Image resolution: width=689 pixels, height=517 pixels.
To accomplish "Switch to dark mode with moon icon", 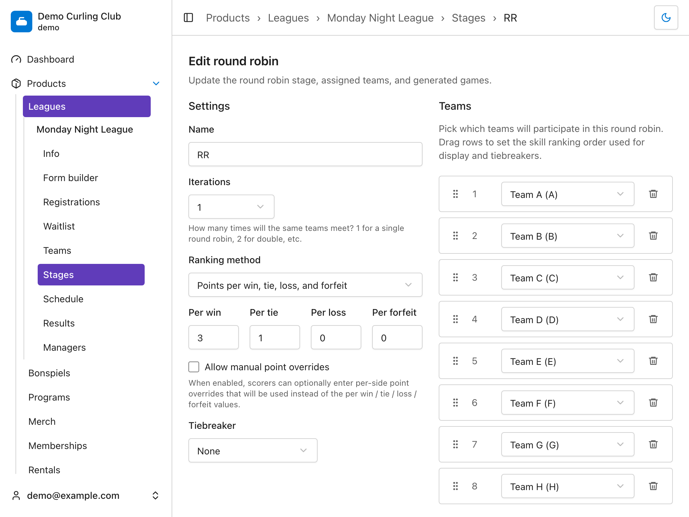I will coord(666,18).
